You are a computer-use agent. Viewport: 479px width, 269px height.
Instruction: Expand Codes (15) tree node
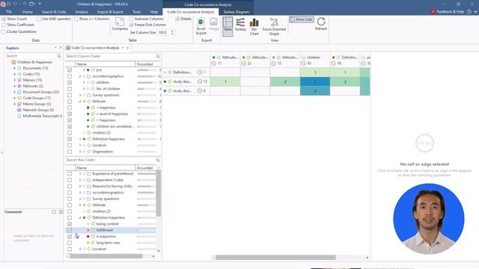(14, 74)
